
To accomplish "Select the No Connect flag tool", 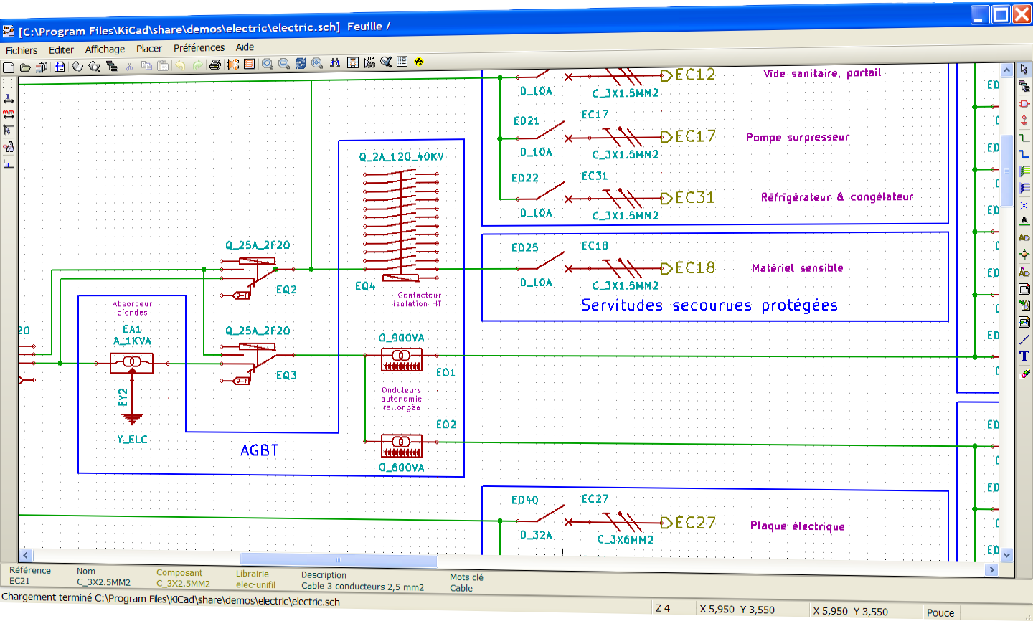I will 1024,205.
